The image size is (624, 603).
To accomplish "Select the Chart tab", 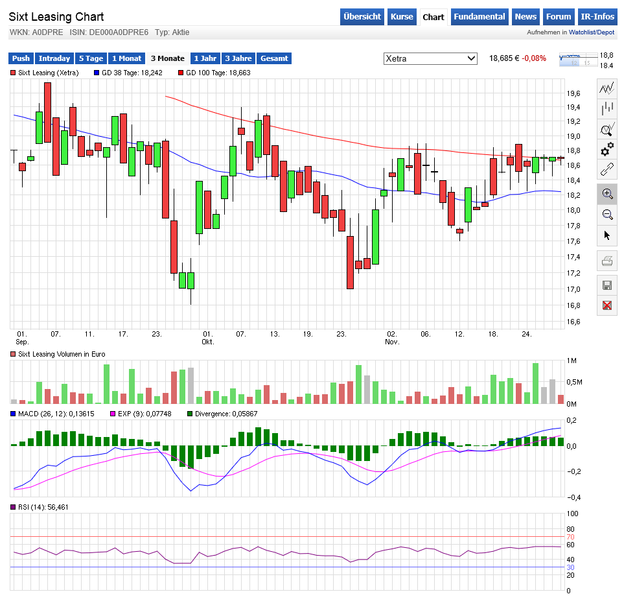I will (x=433, y=17).
